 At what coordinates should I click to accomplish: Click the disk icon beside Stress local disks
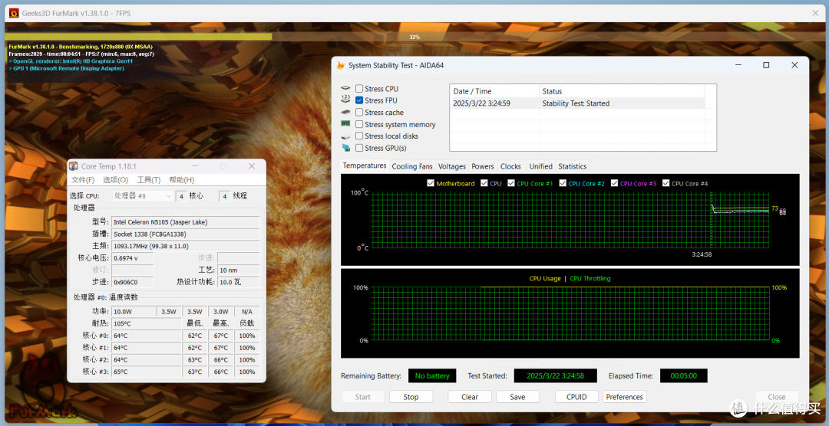pos(345,136)
